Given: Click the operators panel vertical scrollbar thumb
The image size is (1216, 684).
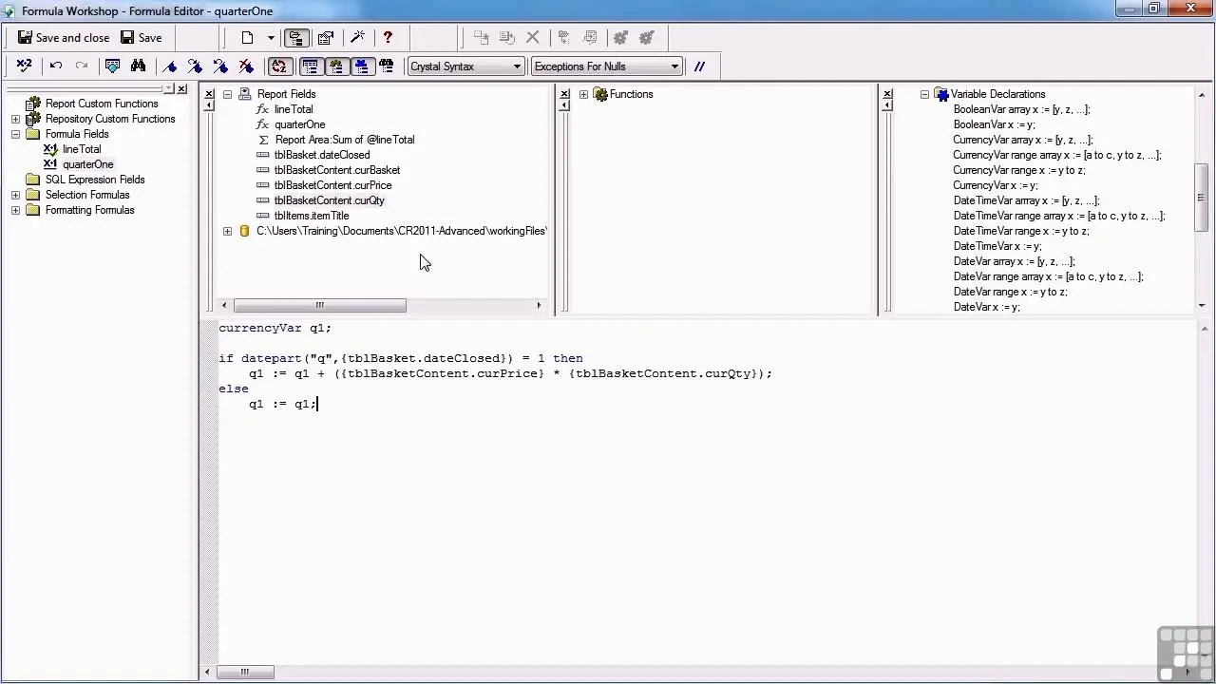Looking at the screenshot, I should coord(1202,198).
